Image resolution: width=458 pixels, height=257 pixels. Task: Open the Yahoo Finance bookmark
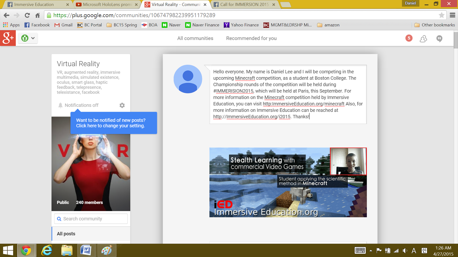[x=241, y=25]
